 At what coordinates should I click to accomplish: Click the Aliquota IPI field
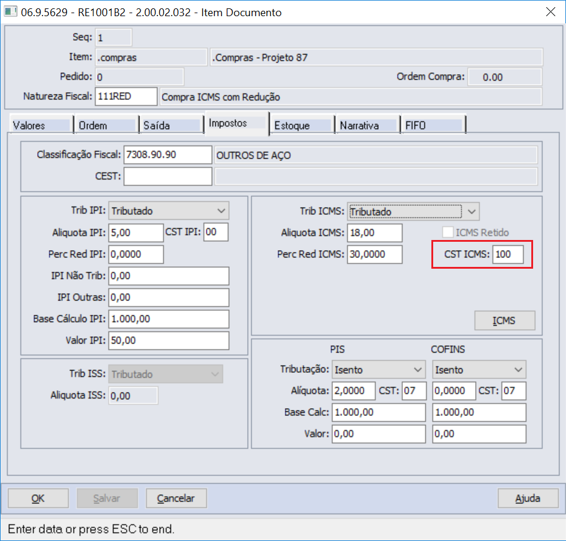pos(136,233)
